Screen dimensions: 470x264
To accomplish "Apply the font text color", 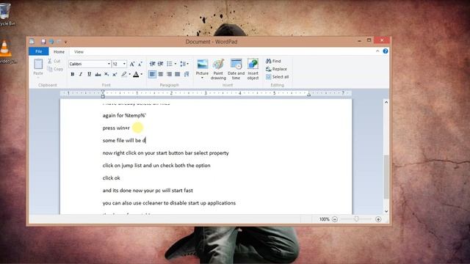I will (x=136, y=74).
